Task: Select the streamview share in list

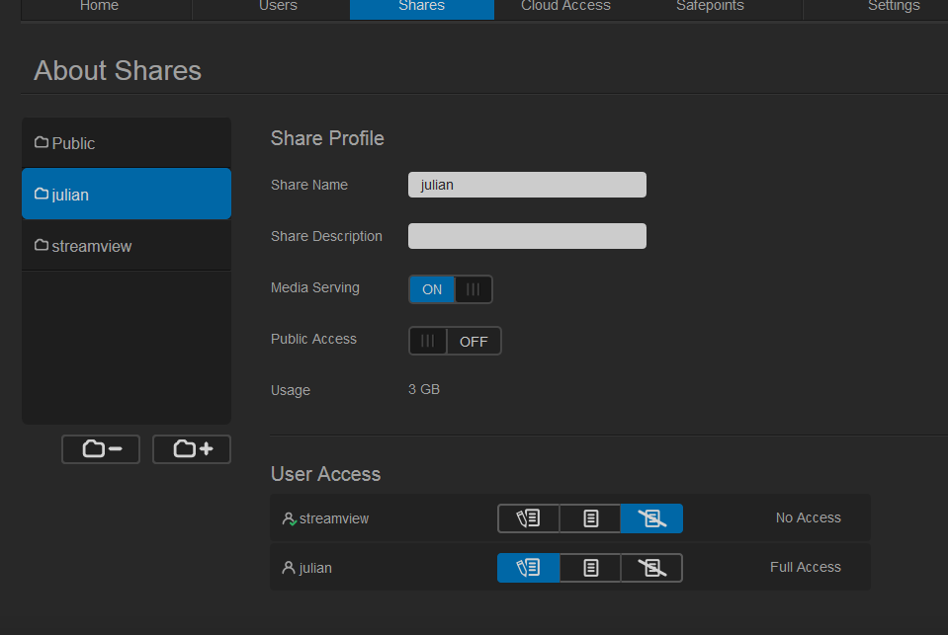Action: pyautogui.click(x=127, y=245)
